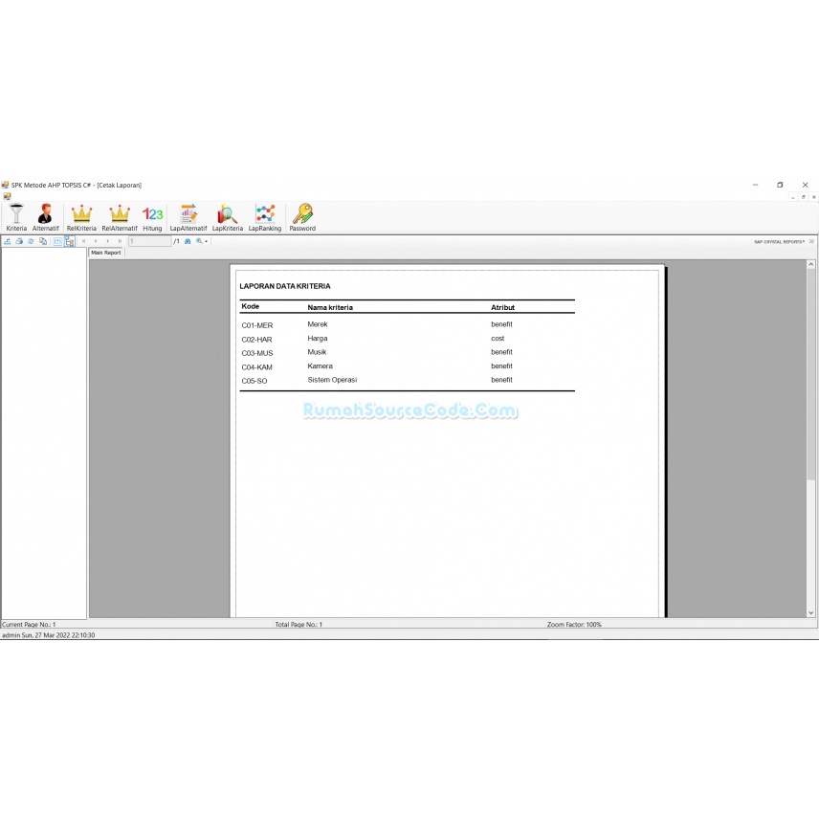The width and height of the screenshot is (819, 819).
Task: Click the Merek criteria name
Action: coord(317,324)
